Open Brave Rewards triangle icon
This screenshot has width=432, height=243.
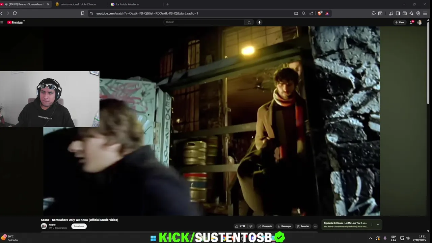(x=327, y=13)
